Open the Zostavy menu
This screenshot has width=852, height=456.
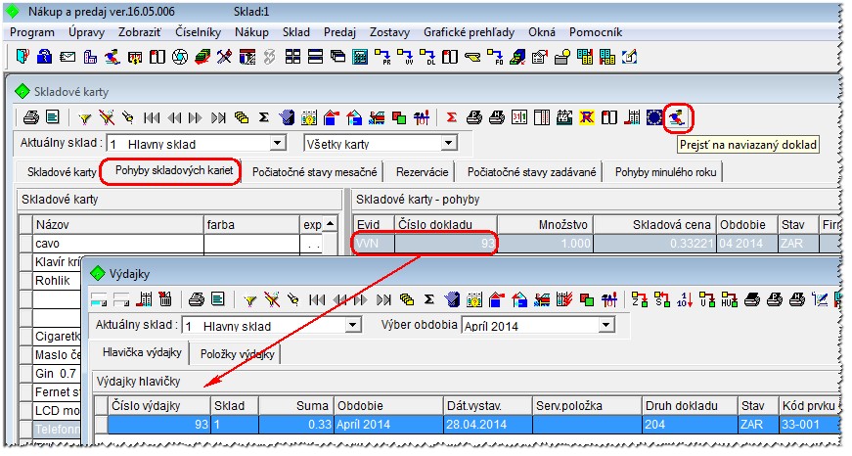389,32
